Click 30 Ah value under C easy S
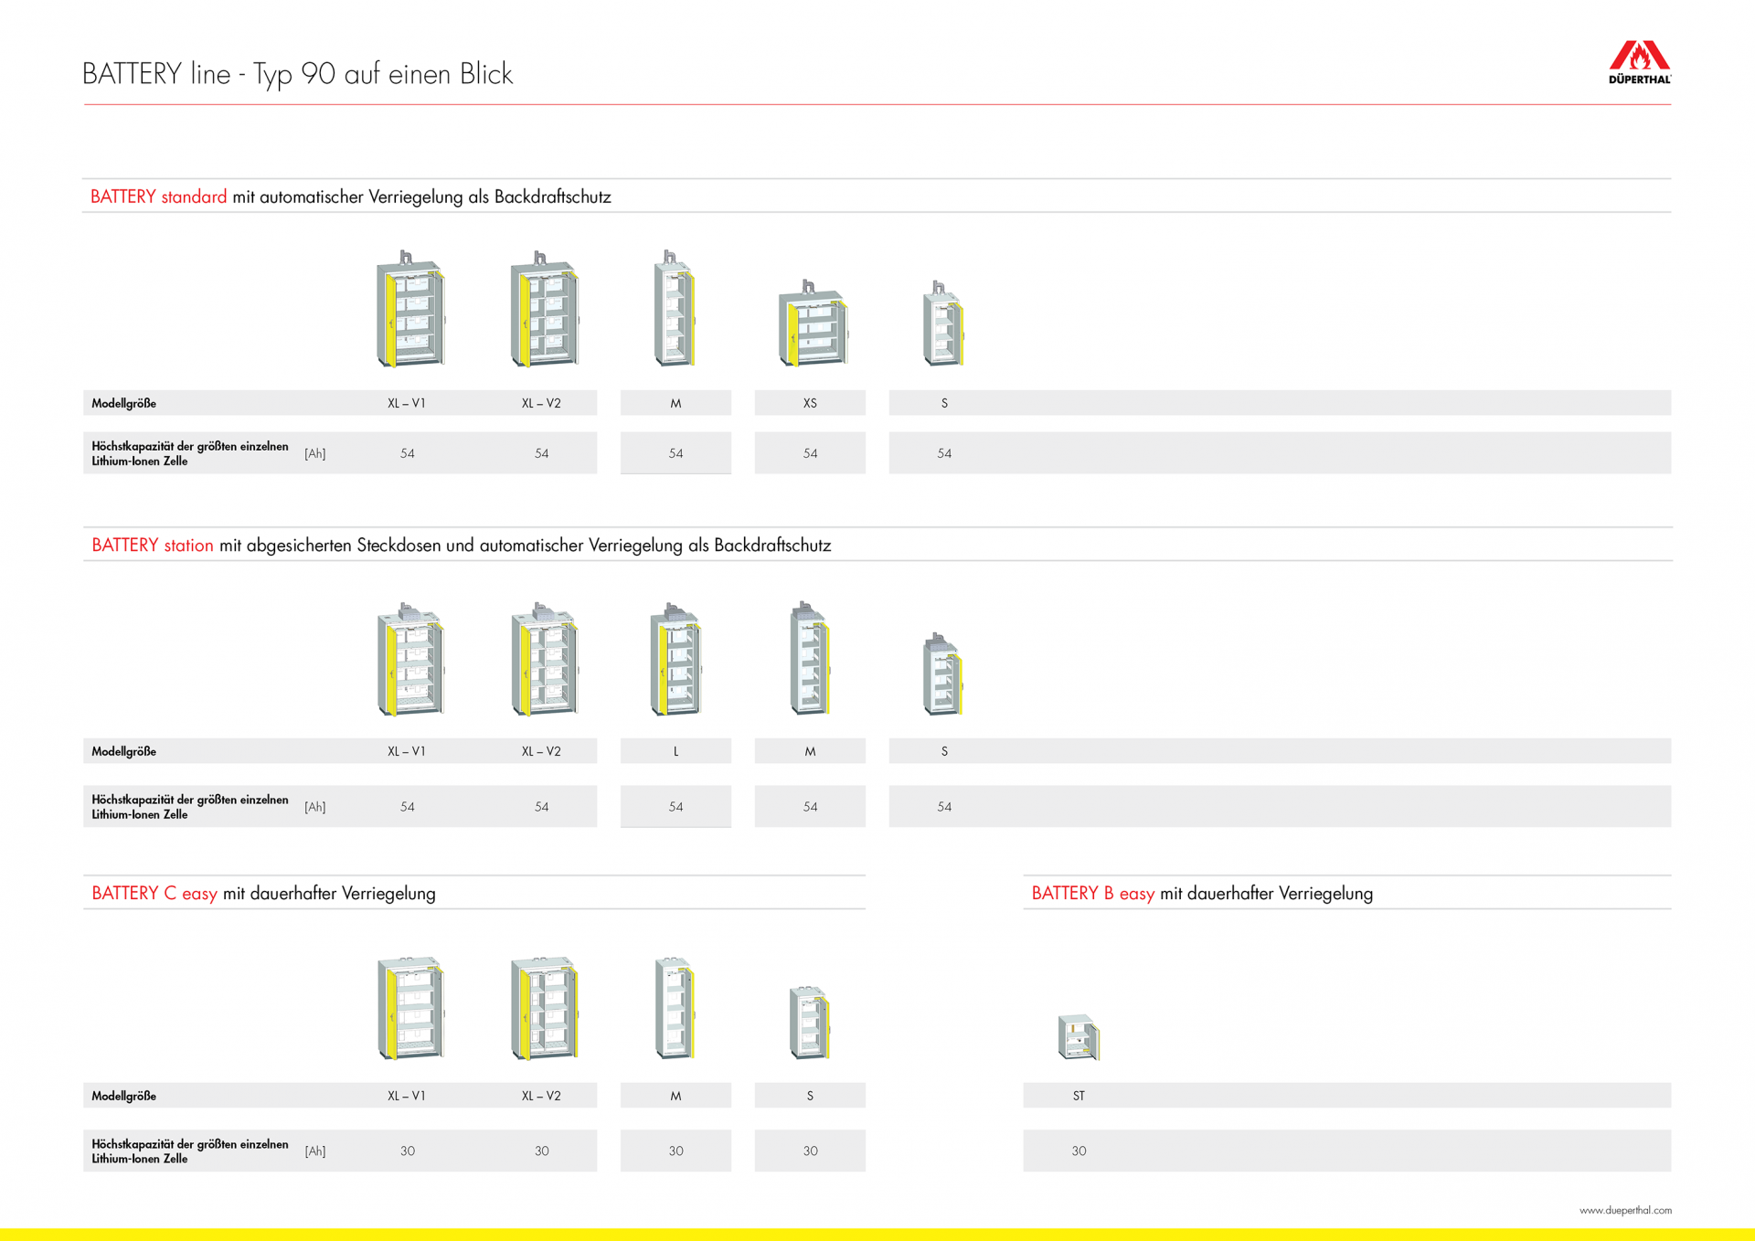Screen dimensions: 1755x1241 click(x=810, y=1151)
